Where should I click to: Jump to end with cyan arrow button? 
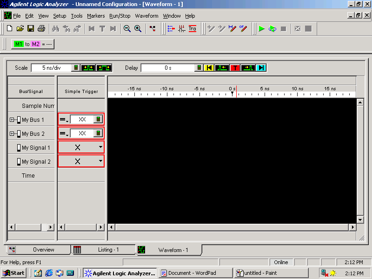pyautogui.click(x=261, y=68)
